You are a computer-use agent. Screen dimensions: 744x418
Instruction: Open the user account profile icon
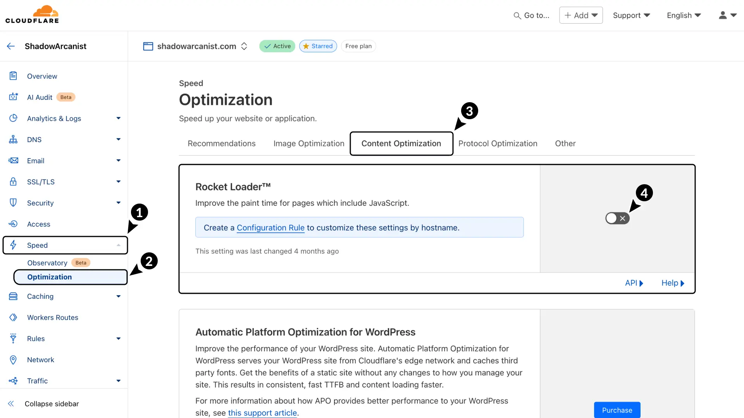pos(723,15)
